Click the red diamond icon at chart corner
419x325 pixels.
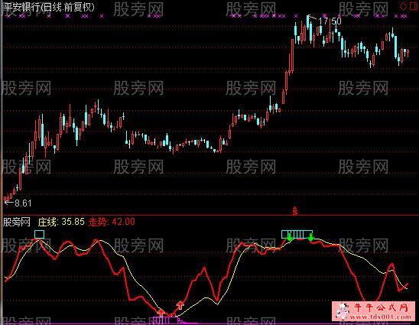click(403, 7)
